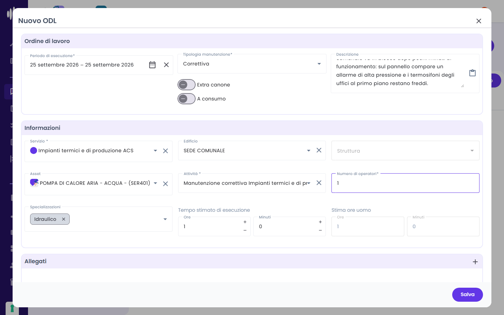The width and height of the screenshot is (504, 315).
Task: Expand the Specializzazioni dropdown arrow
Action: click(x=165, y=219)
